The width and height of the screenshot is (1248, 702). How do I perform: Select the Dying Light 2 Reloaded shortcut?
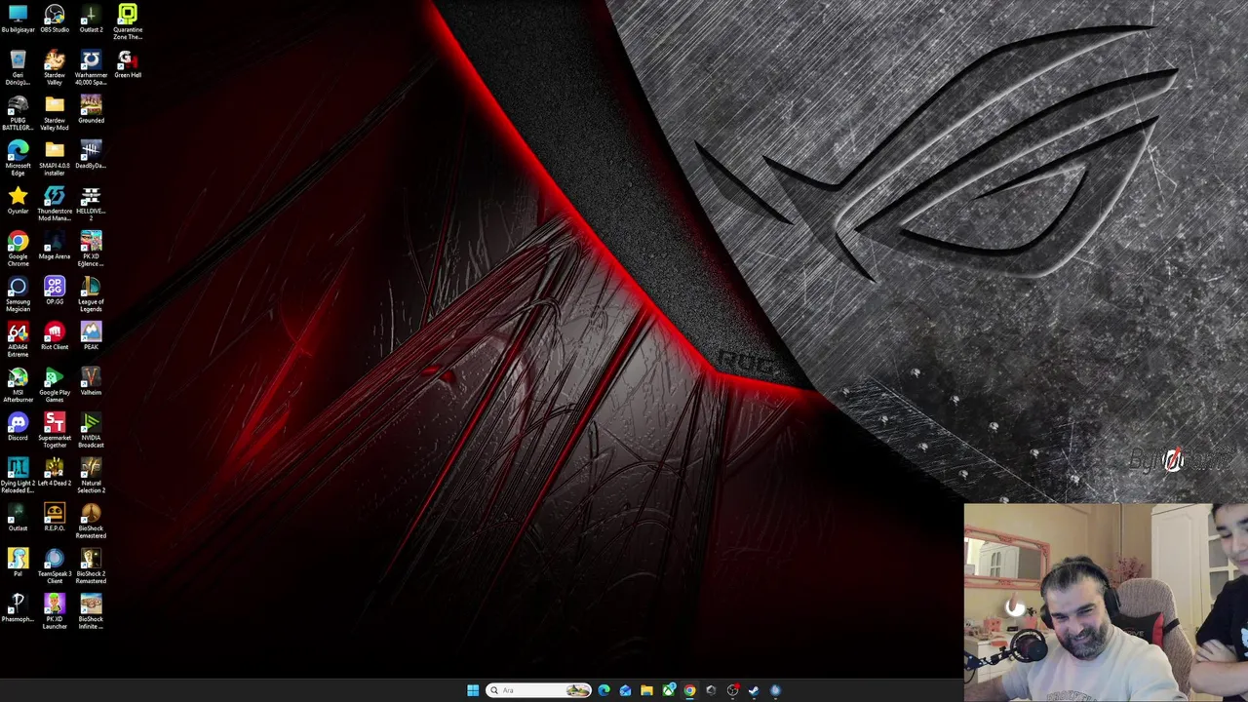click(18, 476)
